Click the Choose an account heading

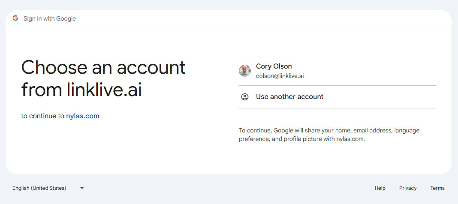(103, 68)
